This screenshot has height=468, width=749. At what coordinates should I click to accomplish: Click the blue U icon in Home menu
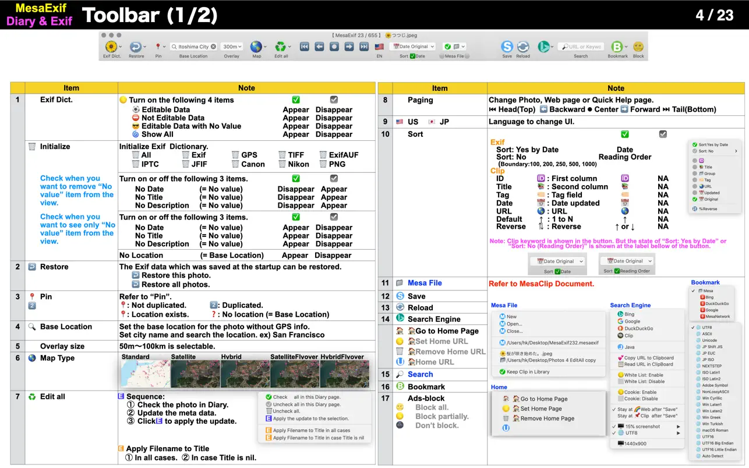coord(506,428)
